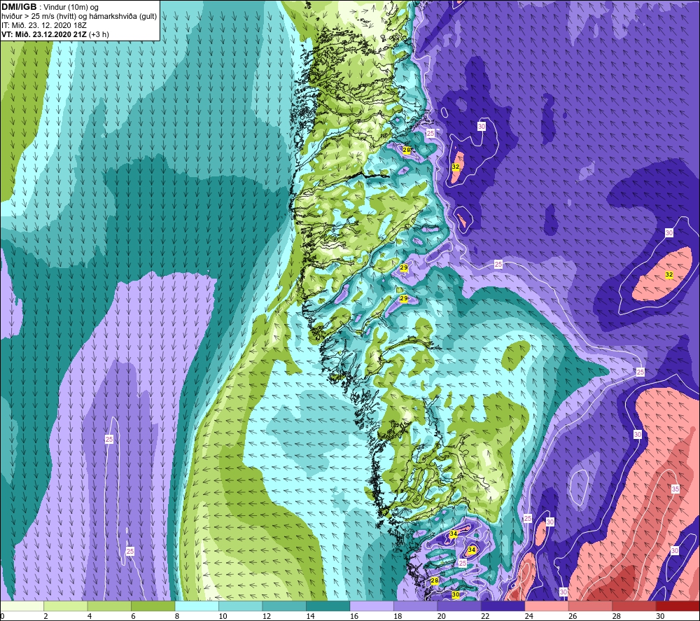The height and width of the screenshot is (621, 700).
Task: Click the legend tick label '12'
Action: 267,616
